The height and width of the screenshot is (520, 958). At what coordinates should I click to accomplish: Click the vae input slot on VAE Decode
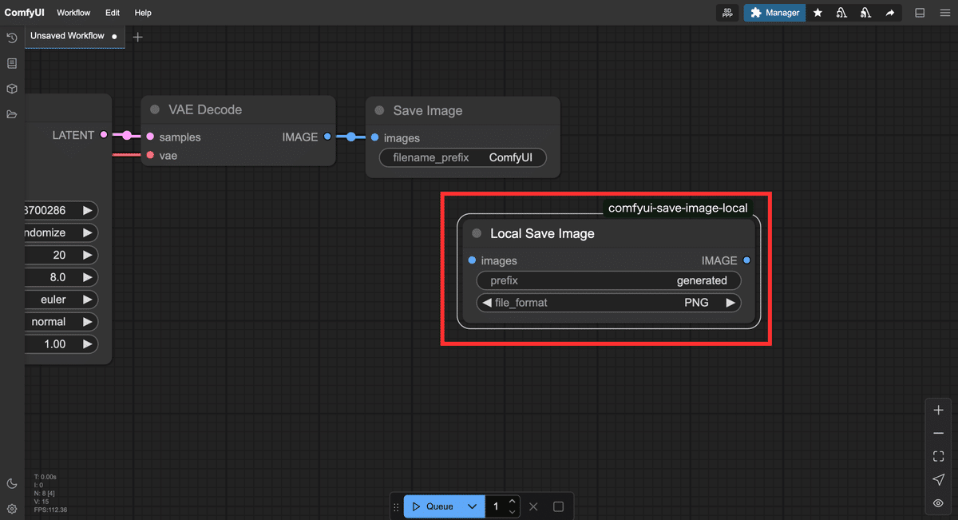150,155
